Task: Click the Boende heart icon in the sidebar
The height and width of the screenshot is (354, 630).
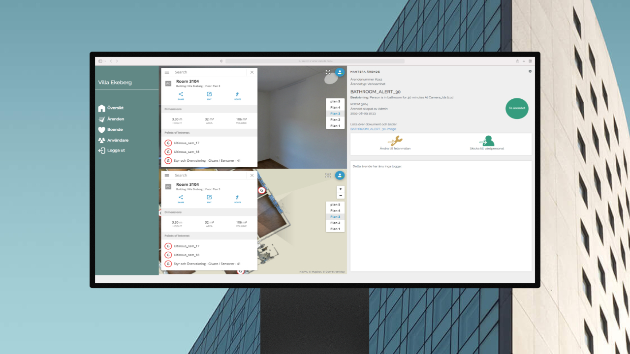Action: tap(102, 129)
